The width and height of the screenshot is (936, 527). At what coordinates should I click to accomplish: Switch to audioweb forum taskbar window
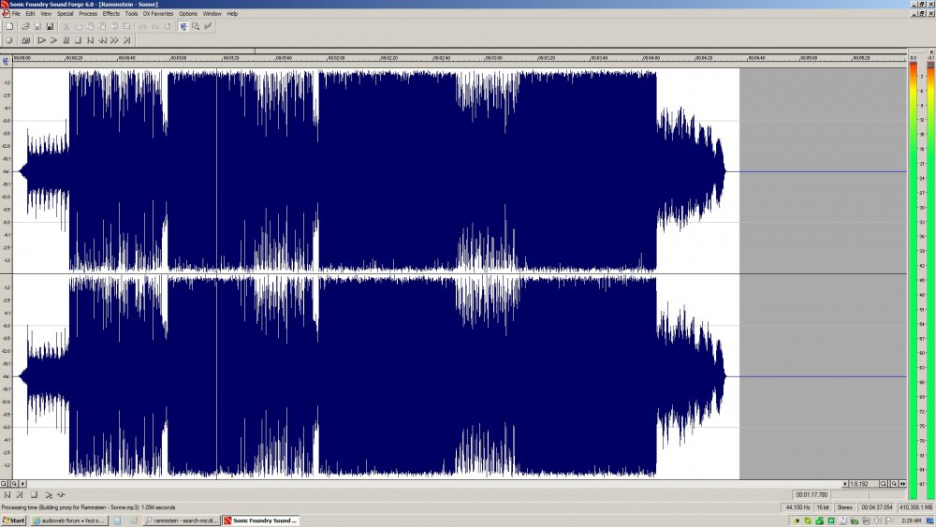[68, 520]
